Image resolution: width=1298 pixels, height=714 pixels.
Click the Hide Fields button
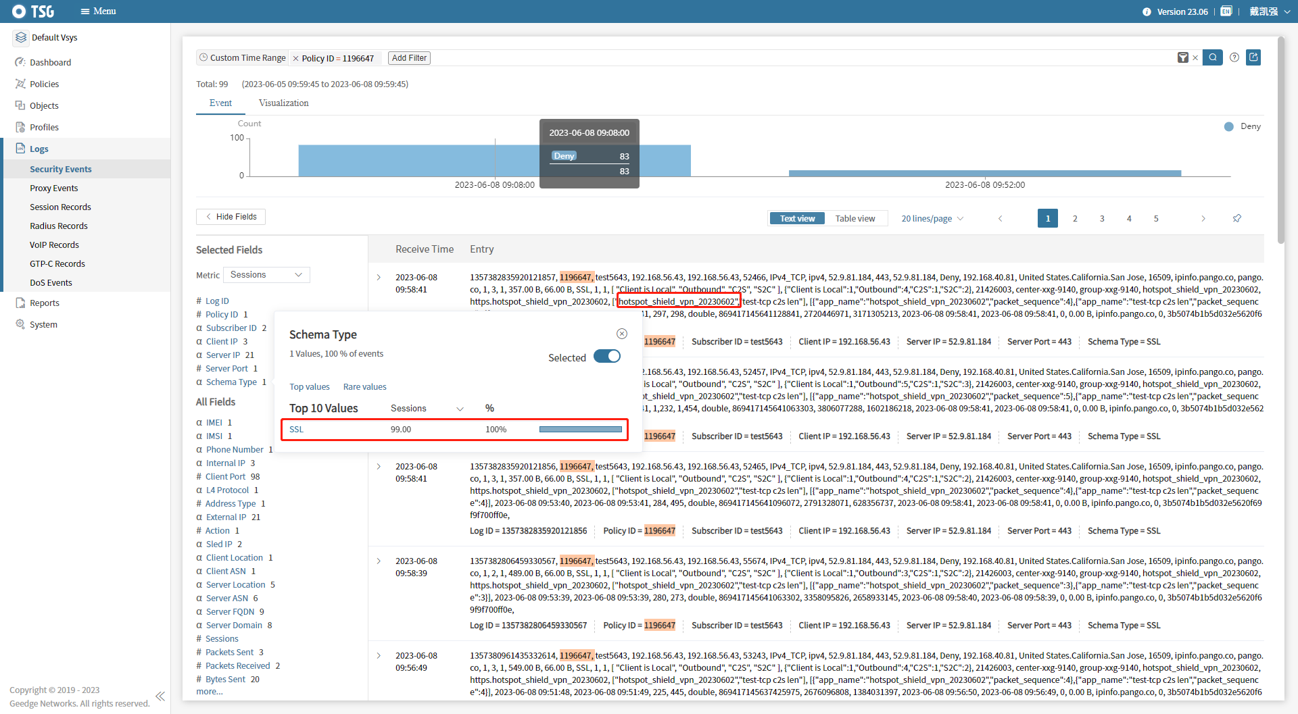(231, 217)
